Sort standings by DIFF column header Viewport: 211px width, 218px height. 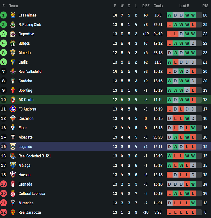click(146, 6)
